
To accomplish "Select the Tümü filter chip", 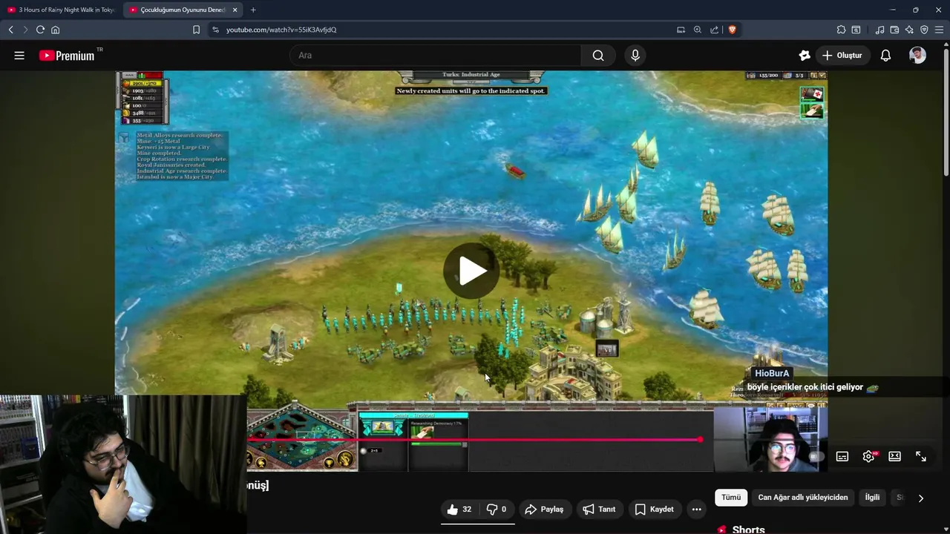I will pos(731,498).
